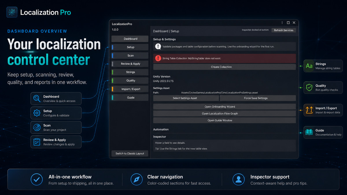Open the Guide sidebar tab
This screenshot has width=347, height=195.
coord(130,98)
